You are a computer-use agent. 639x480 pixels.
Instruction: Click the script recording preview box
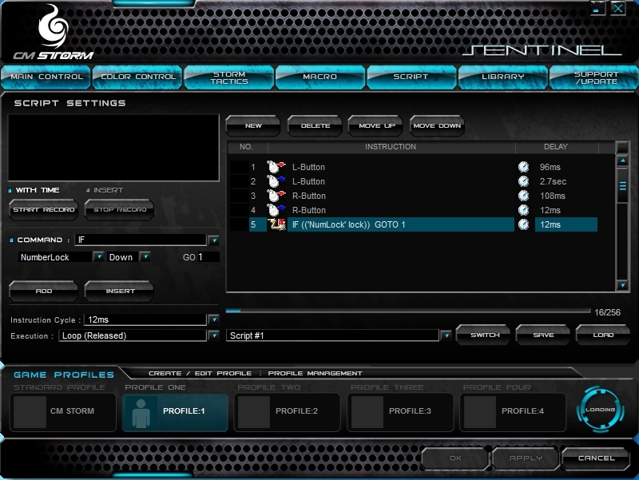(113, 148)
